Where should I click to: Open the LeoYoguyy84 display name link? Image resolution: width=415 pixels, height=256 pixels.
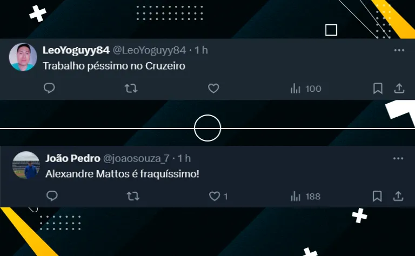click(76, 50)
